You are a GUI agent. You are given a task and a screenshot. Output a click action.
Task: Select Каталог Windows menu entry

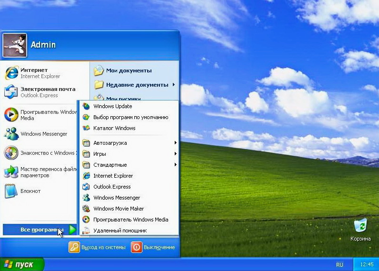click(x=114, y=128)
